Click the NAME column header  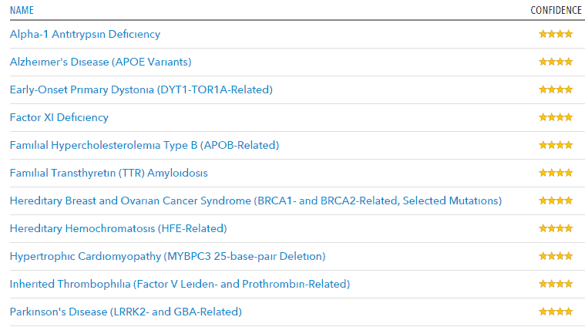coord(22,10)
